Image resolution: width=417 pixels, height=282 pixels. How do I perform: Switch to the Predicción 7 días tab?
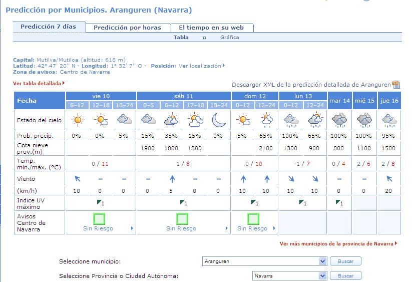click(49, 27)
